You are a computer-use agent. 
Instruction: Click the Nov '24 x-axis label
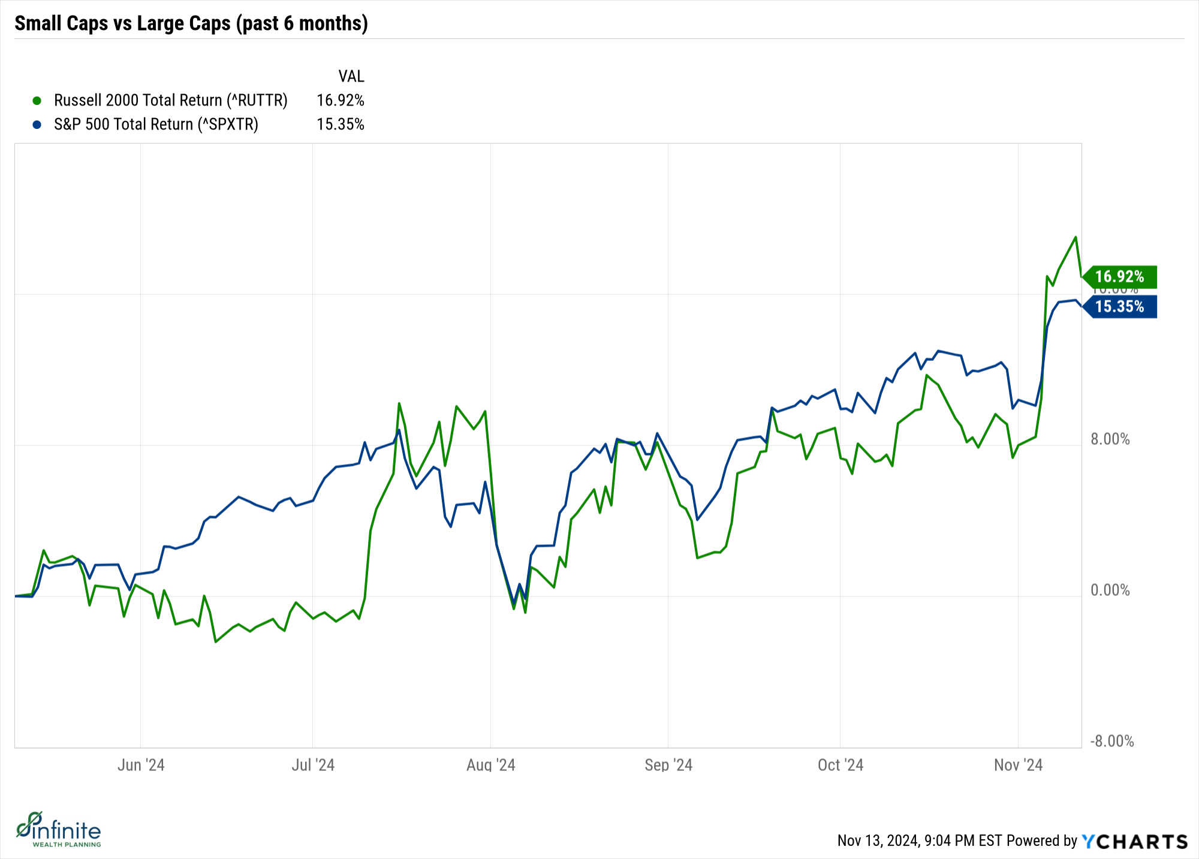tap(1018, 765)
